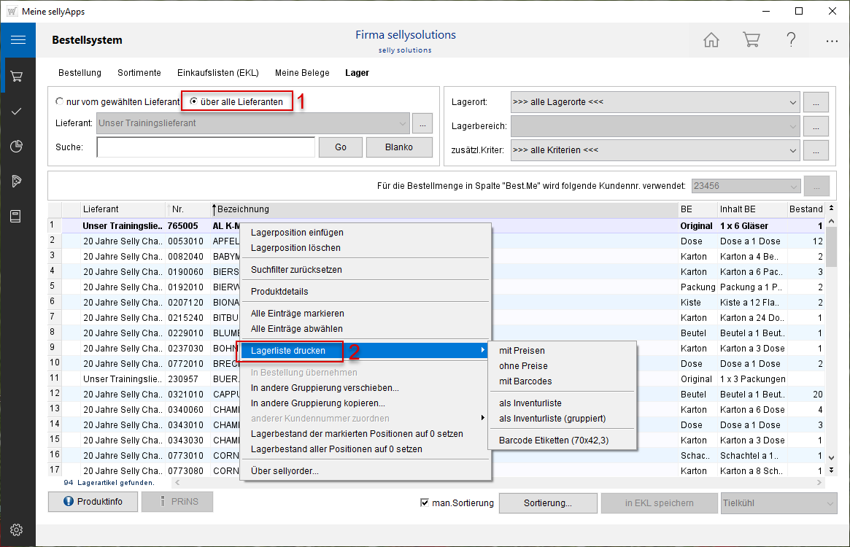Click into the Suche text field
This screenshot has width=850, height=547.
205,147
